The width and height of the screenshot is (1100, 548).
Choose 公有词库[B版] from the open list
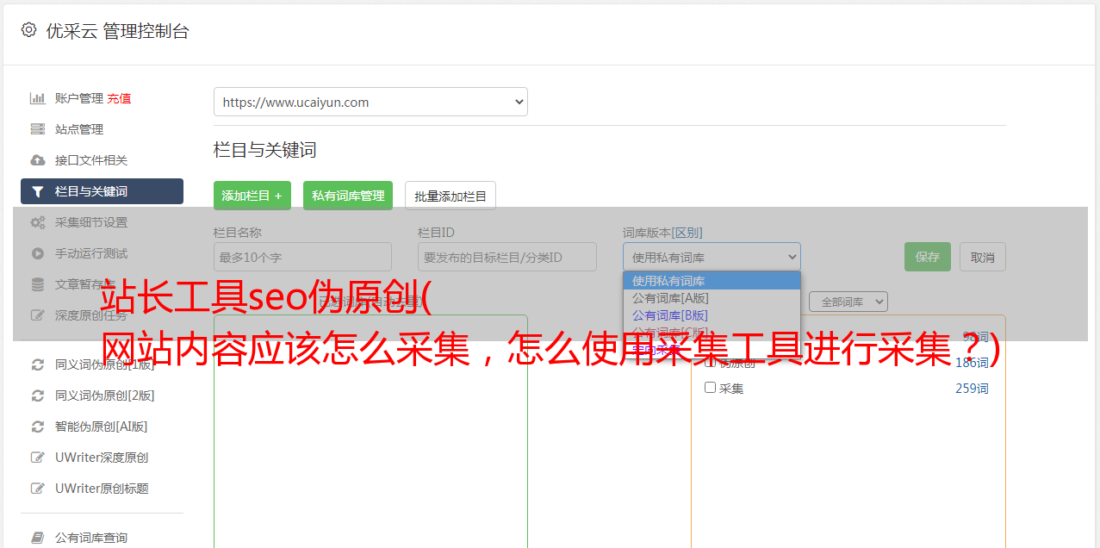pyautogui.click(x=712, y=315)
